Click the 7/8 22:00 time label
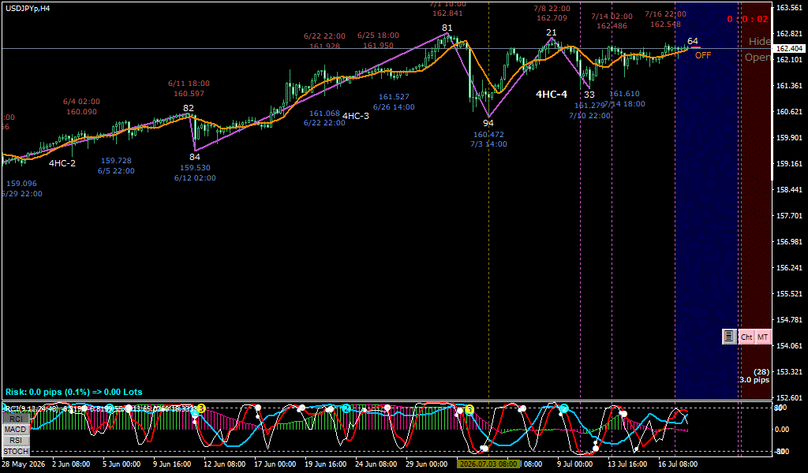The height and width of the screenshot is (473, 808). click(x=552, y=8)
